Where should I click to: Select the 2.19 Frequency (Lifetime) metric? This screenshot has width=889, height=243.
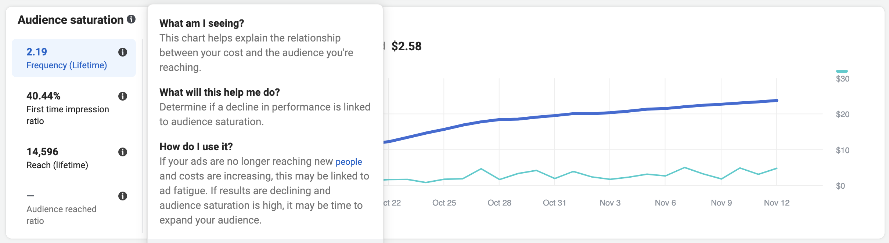click(74, 58)
